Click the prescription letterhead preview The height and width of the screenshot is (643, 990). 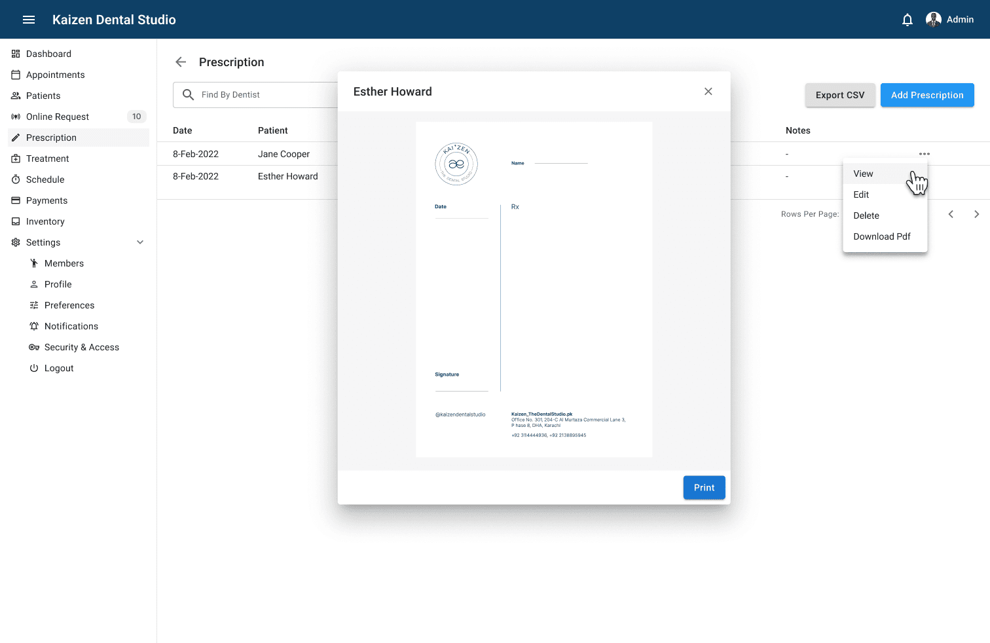(534, 289)
